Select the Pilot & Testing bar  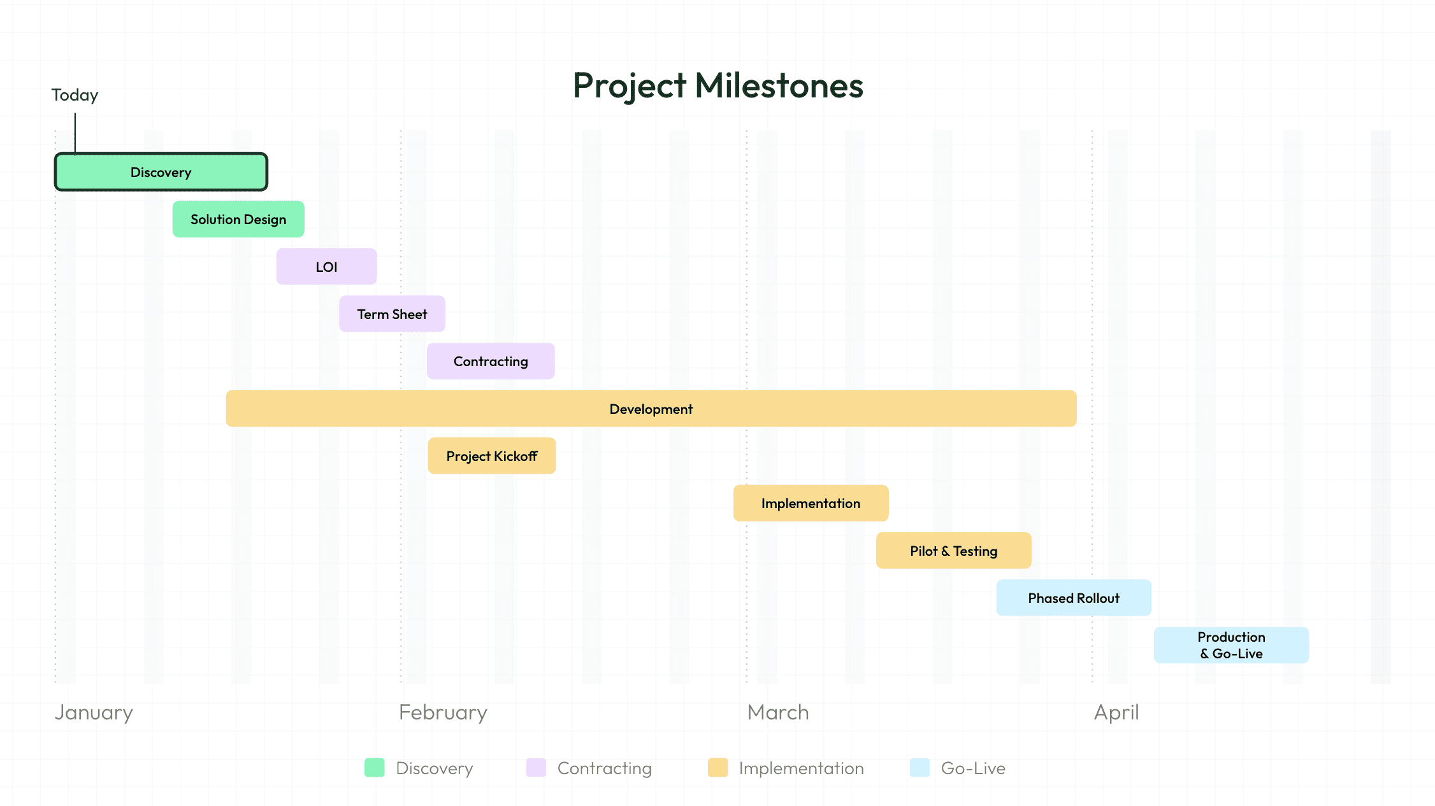[953, 551]
